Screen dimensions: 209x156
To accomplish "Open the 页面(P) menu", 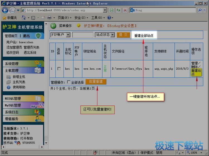I will (x=65, y=18).
